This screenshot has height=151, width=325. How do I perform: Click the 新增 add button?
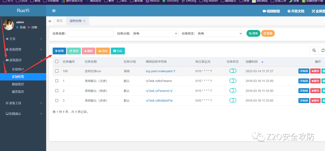pyautogui.click(x=59, y=51)
